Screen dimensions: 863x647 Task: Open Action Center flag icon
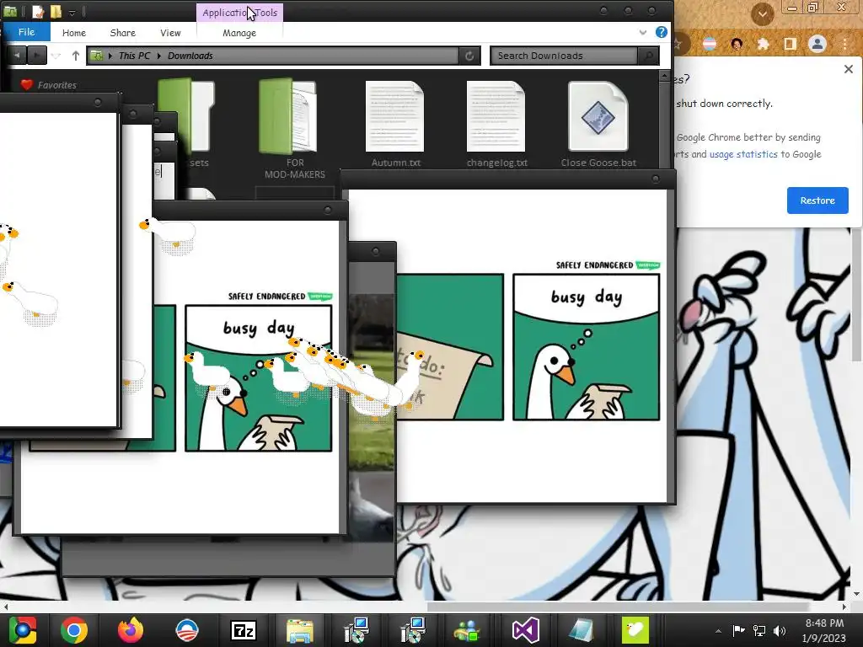tap(738, 630)
